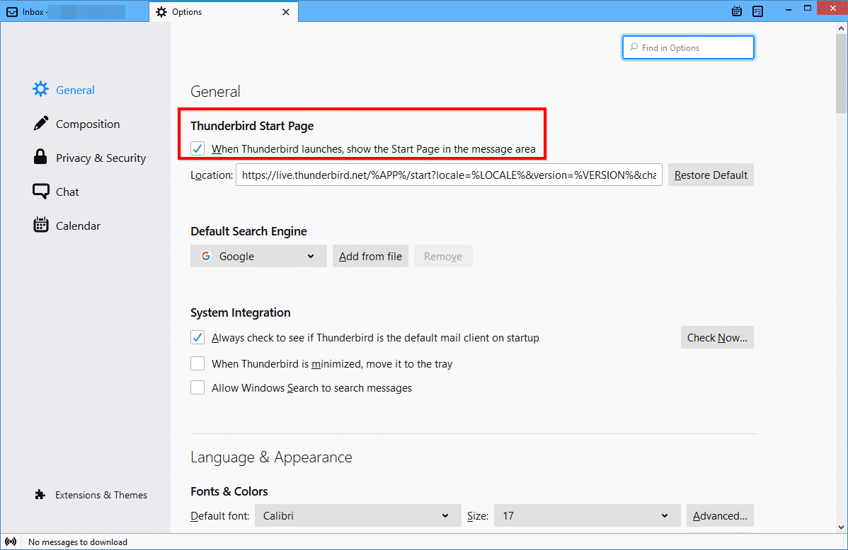Open the Tasks tab icon in title bar
This screenshot has width=848, height=550.
point(757,11)
